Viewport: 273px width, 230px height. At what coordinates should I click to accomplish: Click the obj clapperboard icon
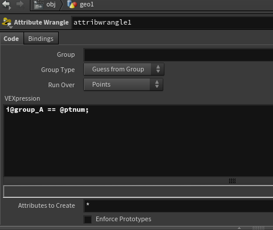(x=38, y=5)
